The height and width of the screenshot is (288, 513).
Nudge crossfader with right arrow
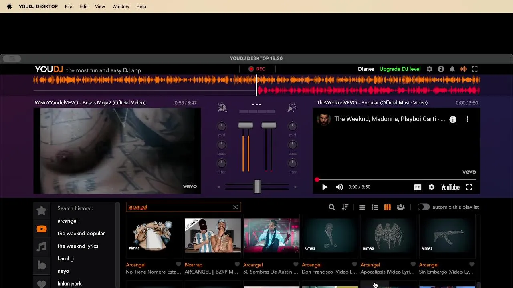coord(295,187)
